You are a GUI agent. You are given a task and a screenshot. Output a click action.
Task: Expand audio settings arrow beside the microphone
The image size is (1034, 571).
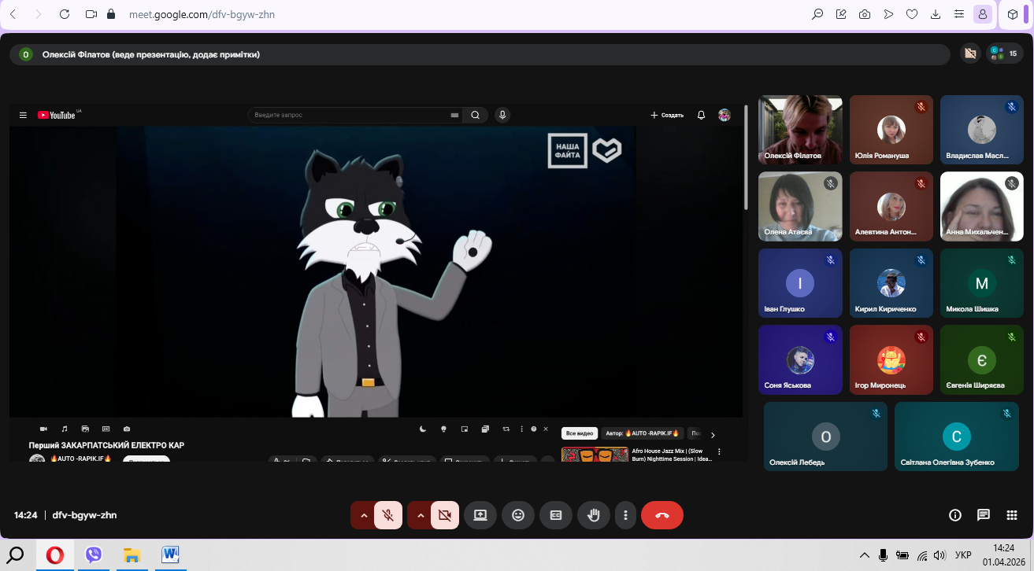coord(363,515)
